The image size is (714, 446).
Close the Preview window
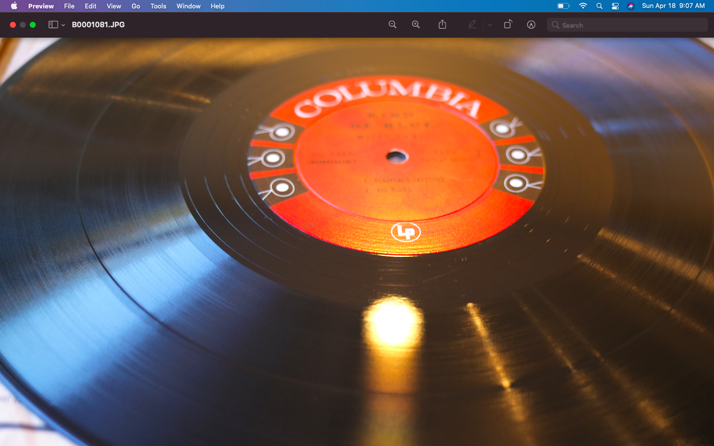13,25
